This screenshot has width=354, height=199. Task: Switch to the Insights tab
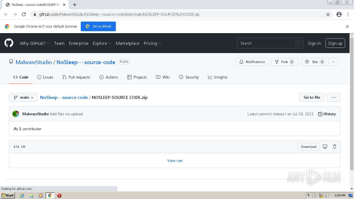point(218,77)
